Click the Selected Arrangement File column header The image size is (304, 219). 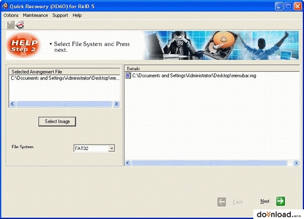pyautogui.click(x=64, y=72)
